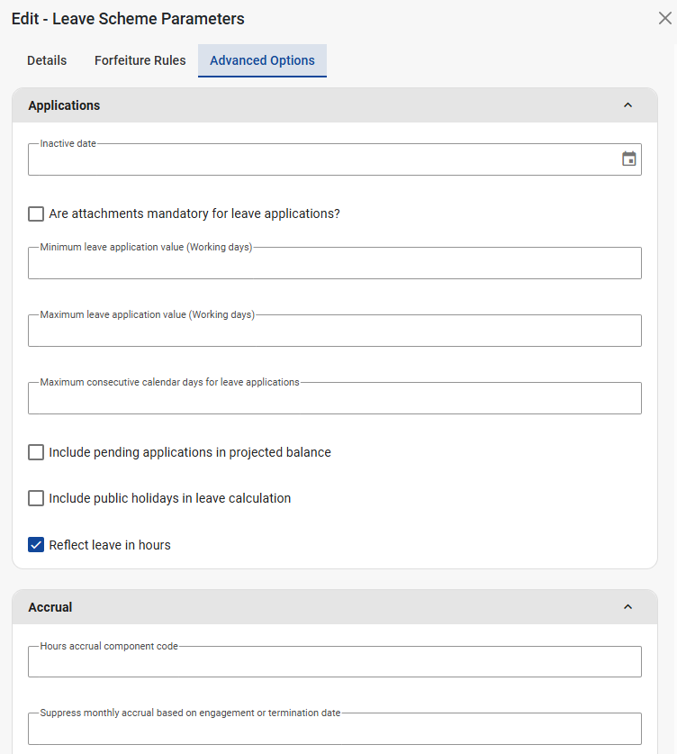Click the Edit - Leave Scheme Parameters title

click(x=128, y=19)
